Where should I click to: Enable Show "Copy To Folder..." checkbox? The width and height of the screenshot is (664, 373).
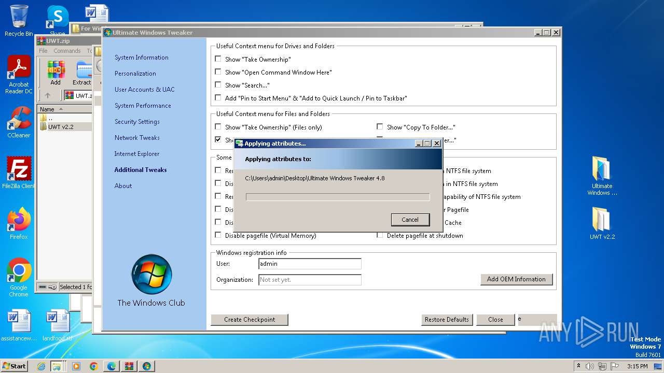point(380,127)
